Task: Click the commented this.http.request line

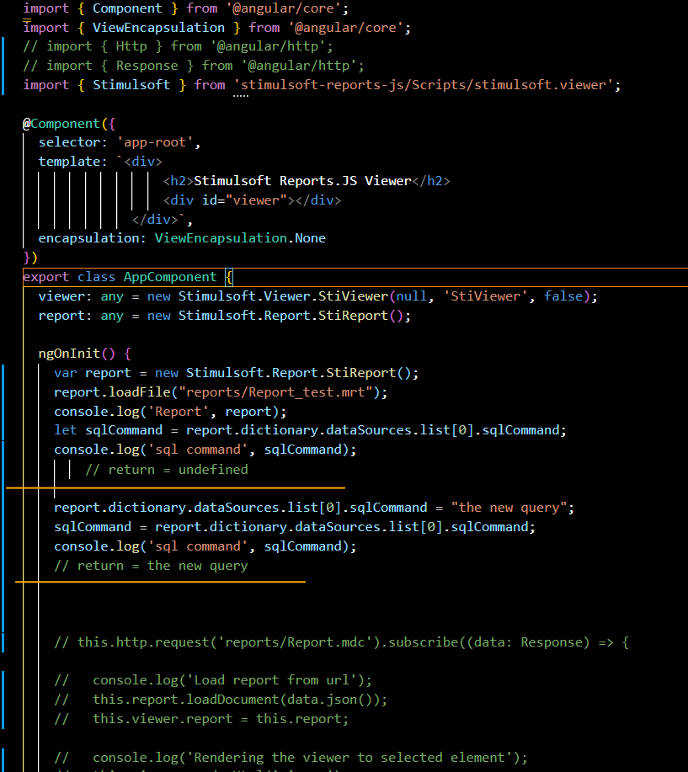Action: 341,642
